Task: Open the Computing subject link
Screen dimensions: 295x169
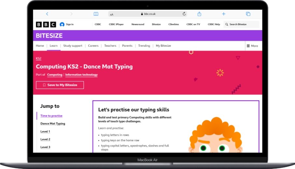Action: tap(55, 74)
